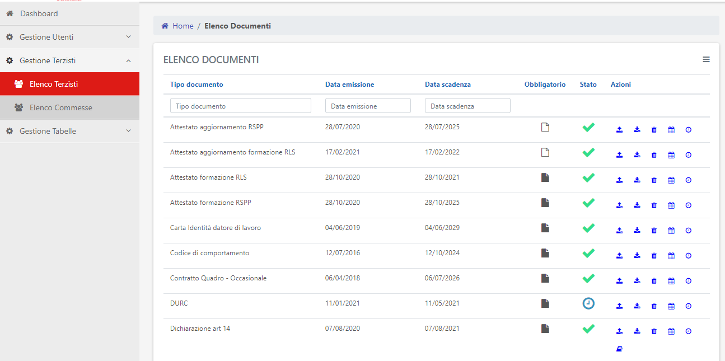725x361 pixels.
Task: Download the Attestato aggiornamento RSPP document
Action: coord(637,130)
